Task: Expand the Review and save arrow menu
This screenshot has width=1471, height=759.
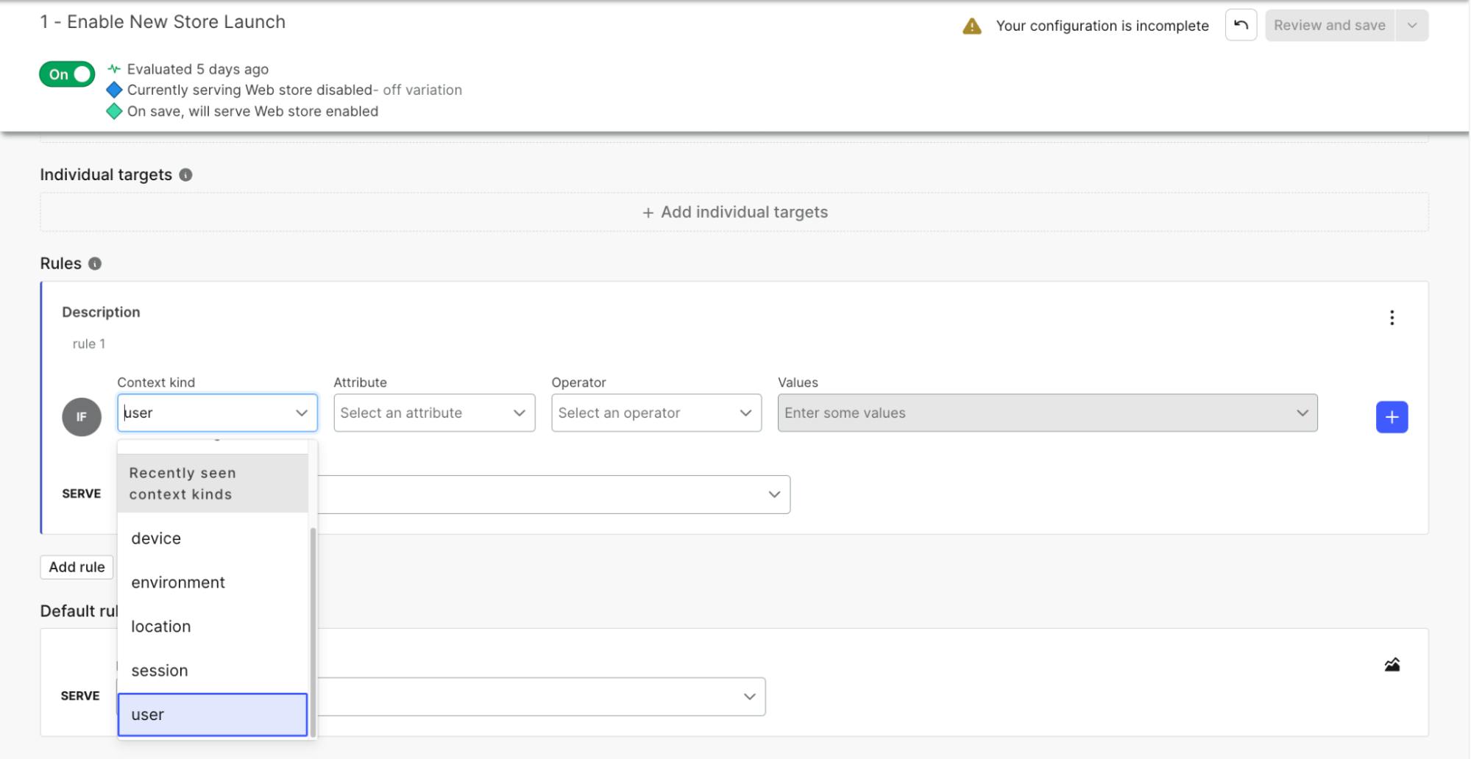Action: (x=1411, y=26)
